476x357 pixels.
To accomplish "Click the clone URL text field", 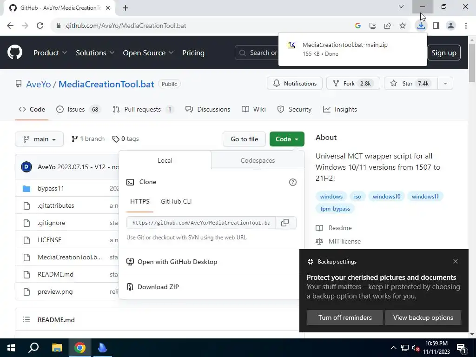I will coord(201,223).
